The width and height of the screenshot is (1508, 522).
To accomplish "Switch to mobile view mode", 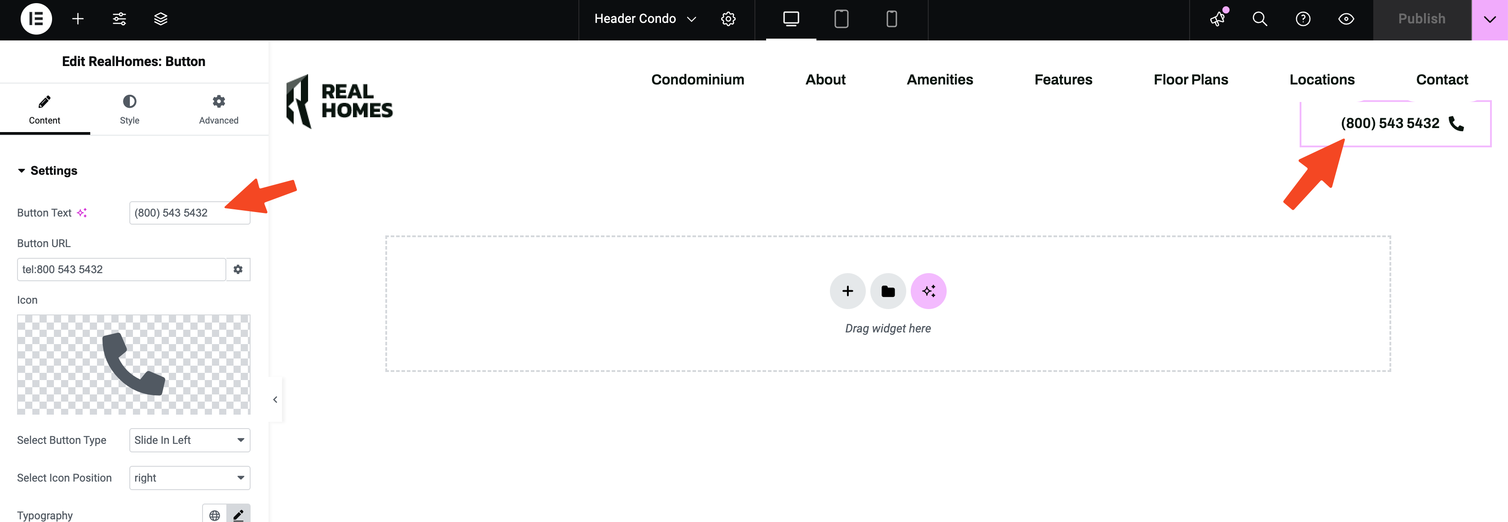I will tap(891, 19).
